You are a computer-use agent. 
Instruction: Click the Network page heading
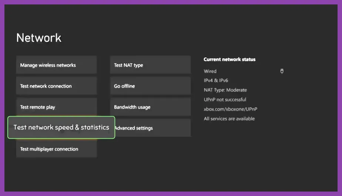tap(39, 38)
